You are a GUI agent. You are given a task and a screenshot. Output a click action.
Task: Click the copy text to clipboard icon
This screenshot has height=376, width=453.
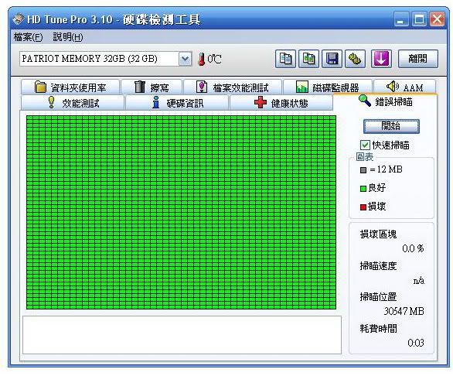click(285, 59)
